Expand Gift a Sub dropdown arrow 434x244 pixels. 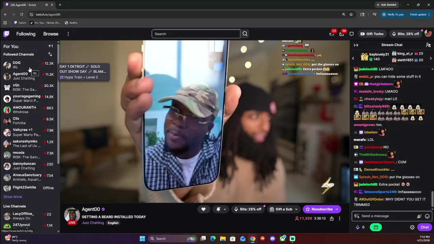pyautogui.click(x=296, y=209)
